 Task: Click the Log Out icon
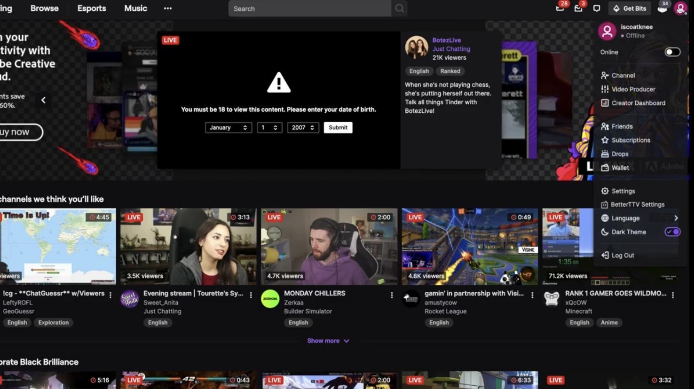tap(605, 255)
